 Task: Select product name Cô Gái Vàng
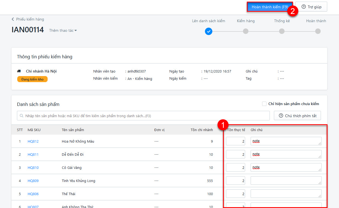pos(72,168)
